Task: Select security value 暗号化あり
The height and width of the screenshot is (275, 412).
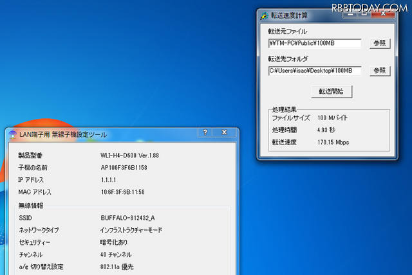Action: click(113, 242)
